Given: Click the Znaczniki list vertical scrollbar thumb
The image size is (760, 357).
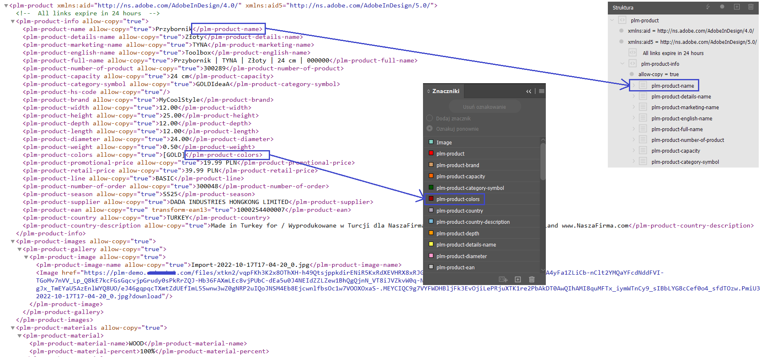Looking at the screenshot, I should point(543,161).
